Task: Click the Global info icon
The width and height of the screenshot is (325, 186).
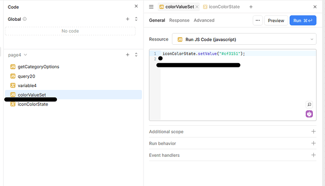Action: point(24,19)
